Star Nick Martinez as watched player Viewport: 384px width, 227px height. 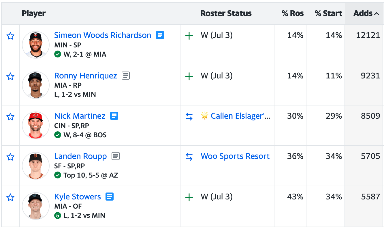10,117
